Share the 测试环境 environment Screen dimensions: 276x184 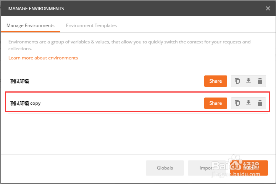pyautogui.click(x=215, y=81)
